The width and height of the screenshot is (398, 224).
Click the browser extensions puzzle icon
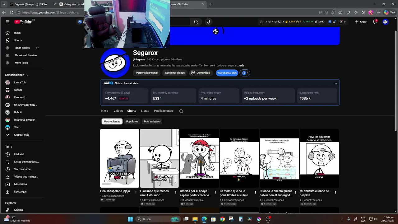[x=340, y=12]
